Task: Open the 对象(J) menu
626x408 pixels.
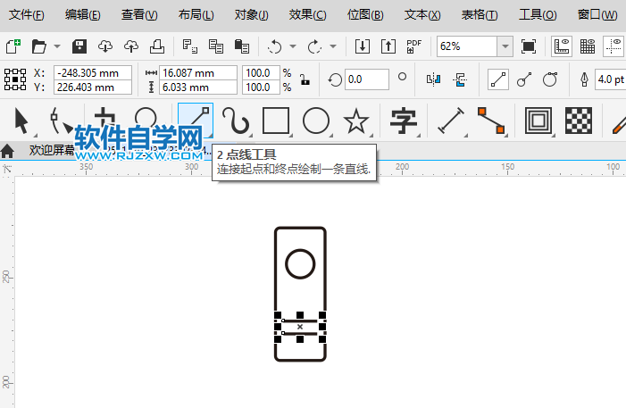Action: coord(252,15)
